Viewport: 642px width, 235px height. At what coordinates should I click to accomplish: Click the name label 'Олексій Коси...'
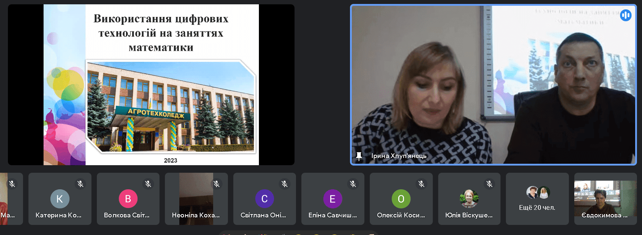tap(401, 215)
